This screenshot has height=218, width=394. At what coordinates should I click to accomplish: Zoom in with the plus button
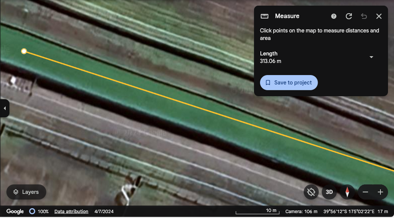click(380, 192)
